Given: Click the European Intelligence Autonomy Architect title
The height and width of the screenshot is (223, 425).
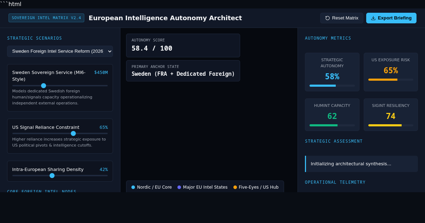Looking at the screenshot, I should point(165,18).
